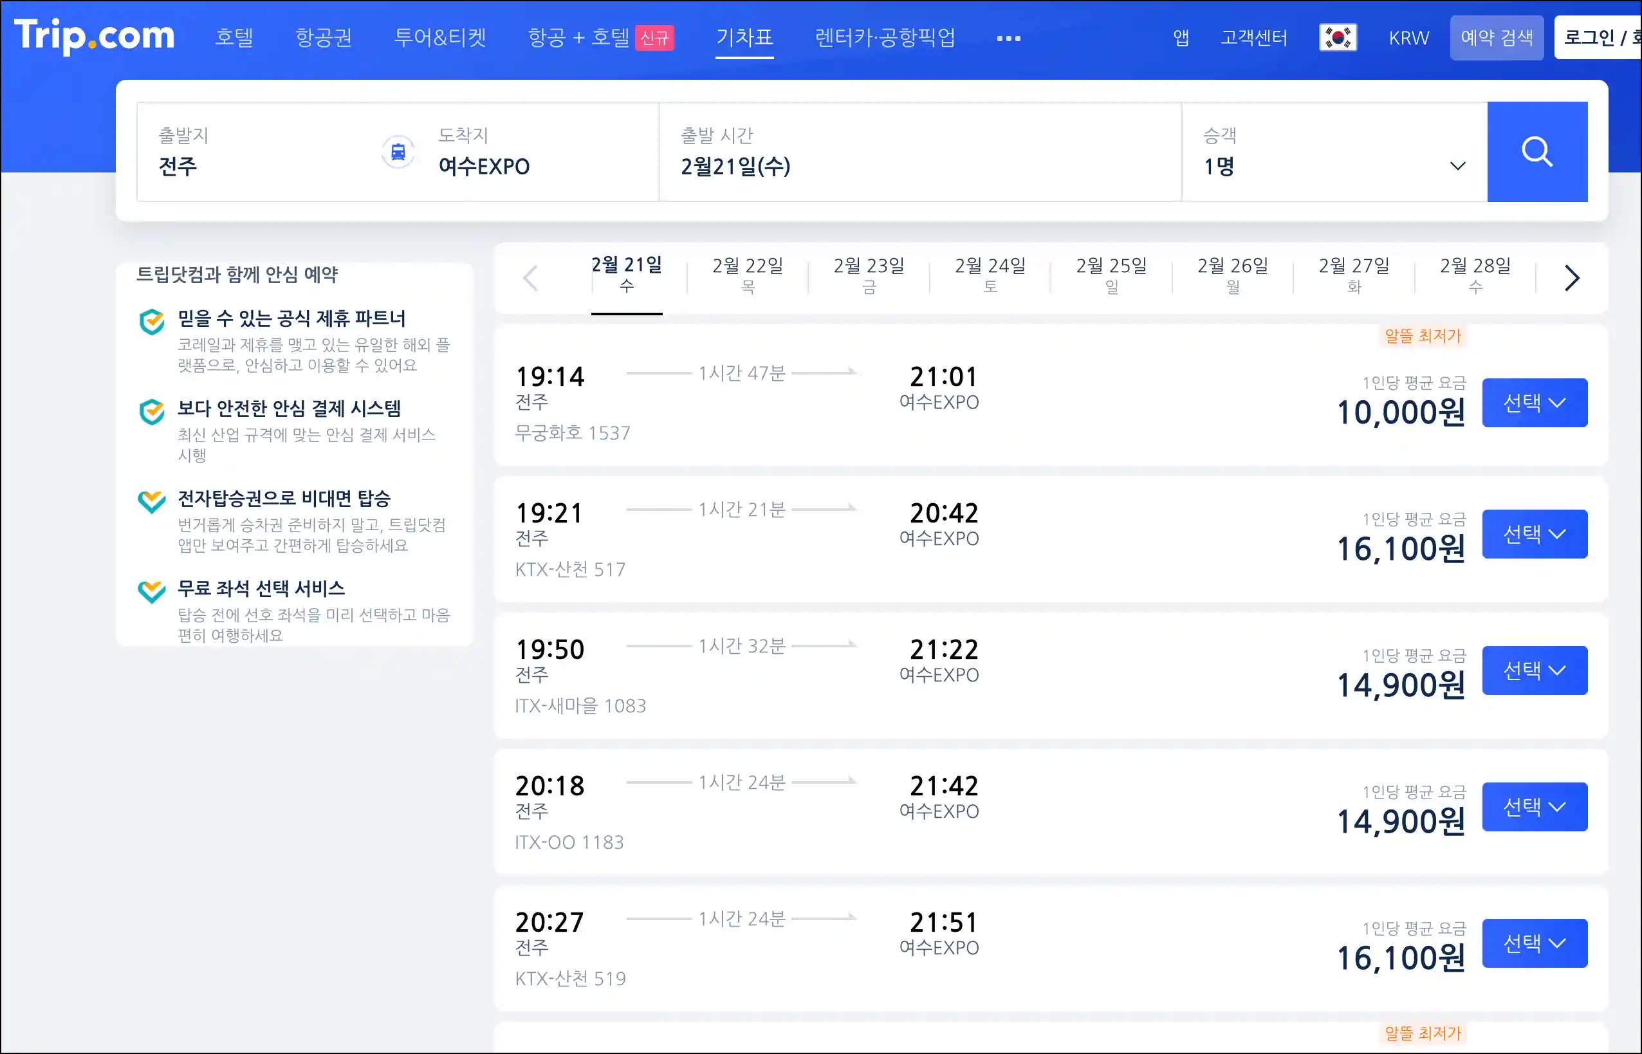Click the 앱 link

(1181, 37)
